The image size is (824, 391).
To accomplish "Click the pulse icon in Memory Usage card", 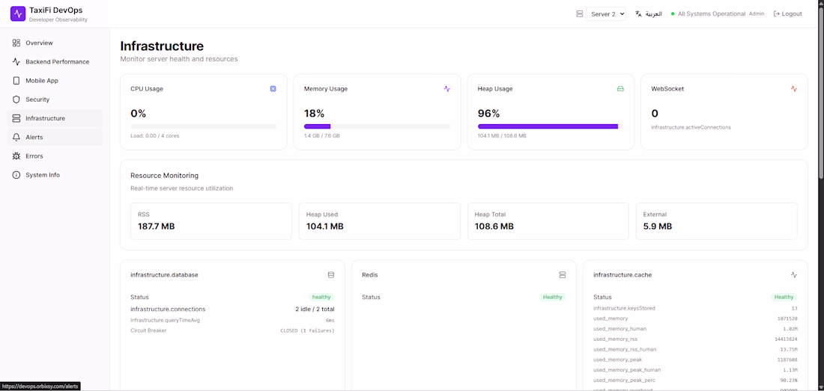I will click(x=446, y=89).
